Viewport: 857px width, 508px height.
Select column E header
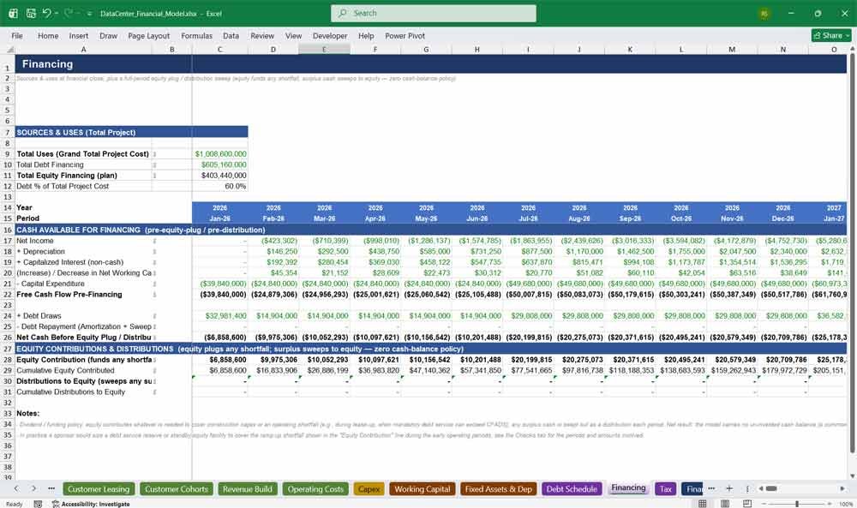click(324, 49)
